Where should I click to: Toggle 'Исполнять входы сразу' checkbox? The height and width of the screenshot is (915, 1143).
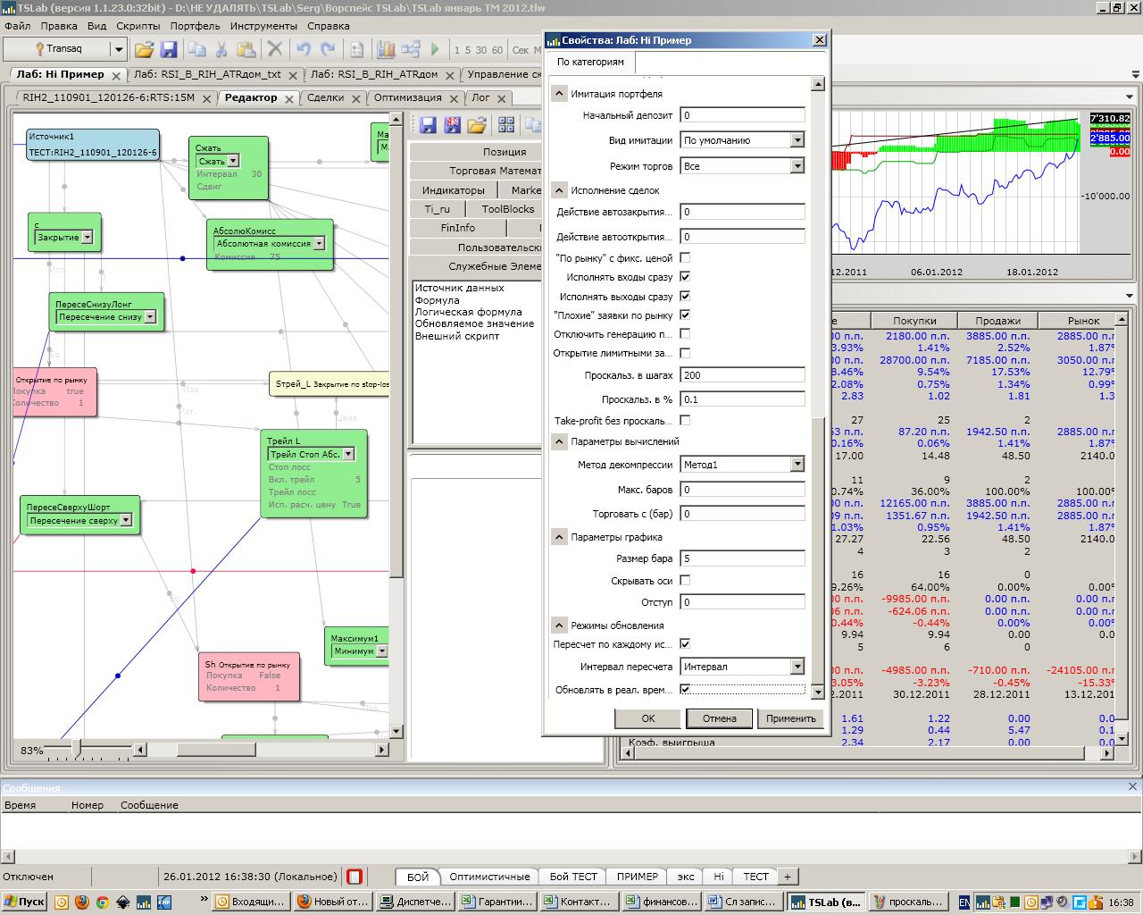click(x=685, y=277)
